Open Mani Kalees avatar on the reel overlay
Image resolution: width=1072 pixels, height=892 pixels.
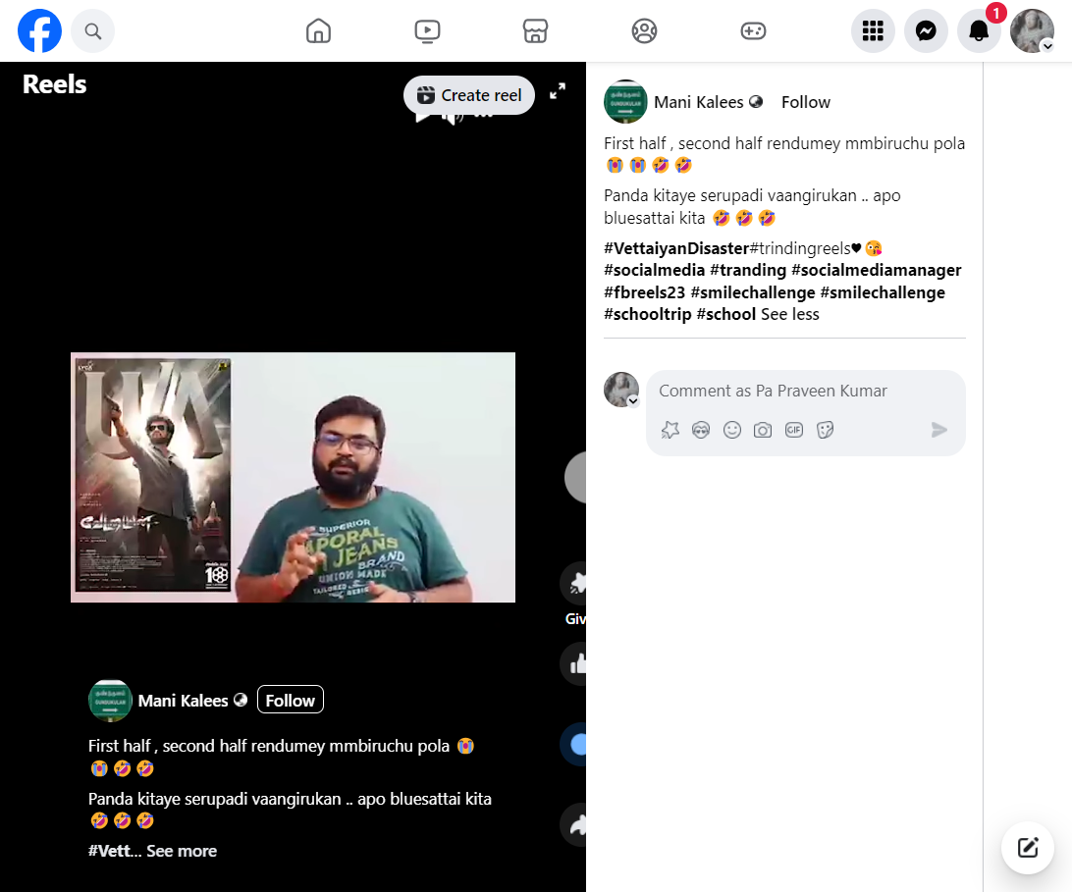[x=110, y=701]
